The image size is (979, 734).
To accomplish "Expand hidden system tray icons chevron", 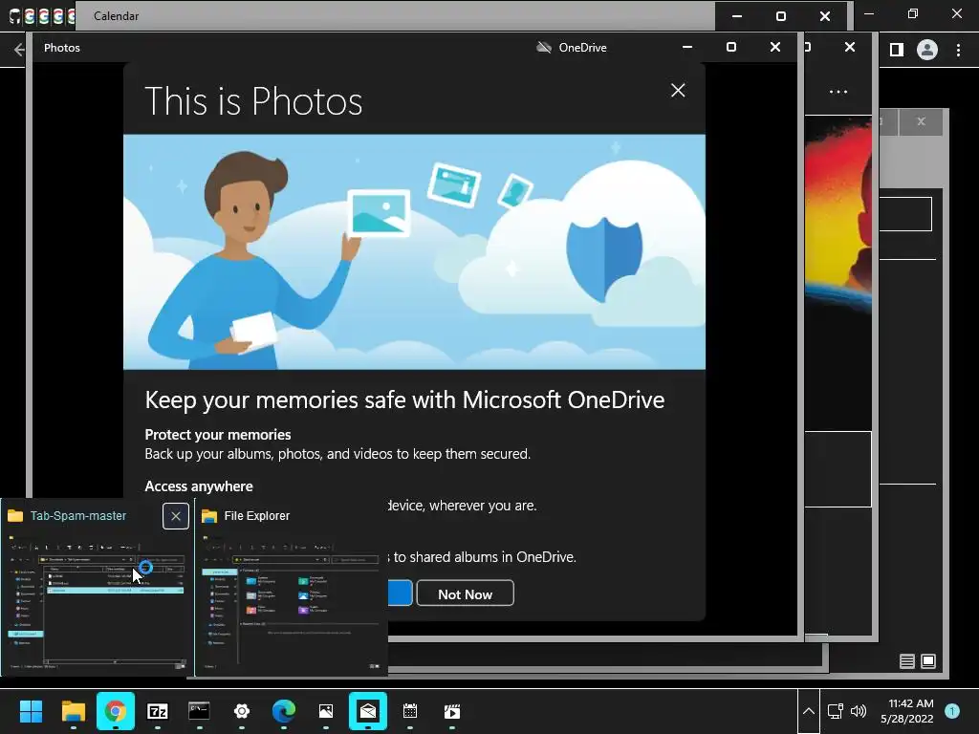I will point(809,711).
